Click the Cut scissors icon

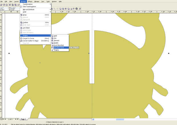[x=10, y=5]
